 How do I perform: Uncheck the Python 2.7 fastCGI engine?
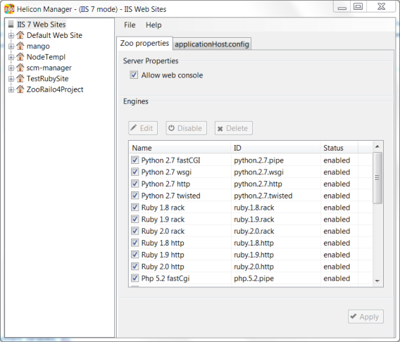tap(135, 160)
